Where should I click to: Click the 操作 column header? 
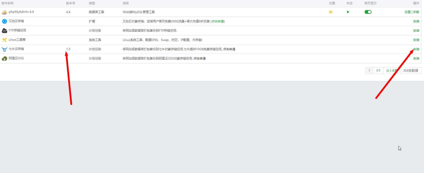(x=416, y=3)
